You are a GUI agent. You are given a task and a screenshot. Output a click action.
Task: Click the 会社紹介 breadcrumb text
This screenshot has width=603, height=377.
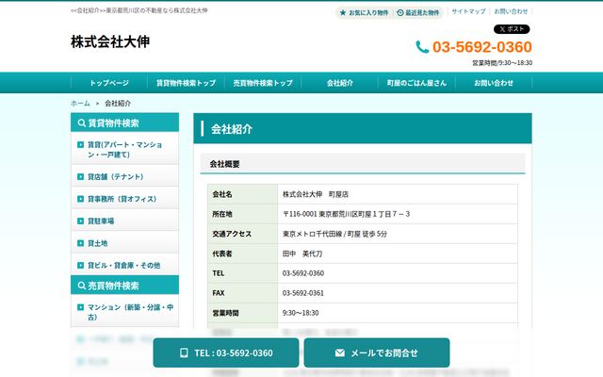[x=118, y=103]
